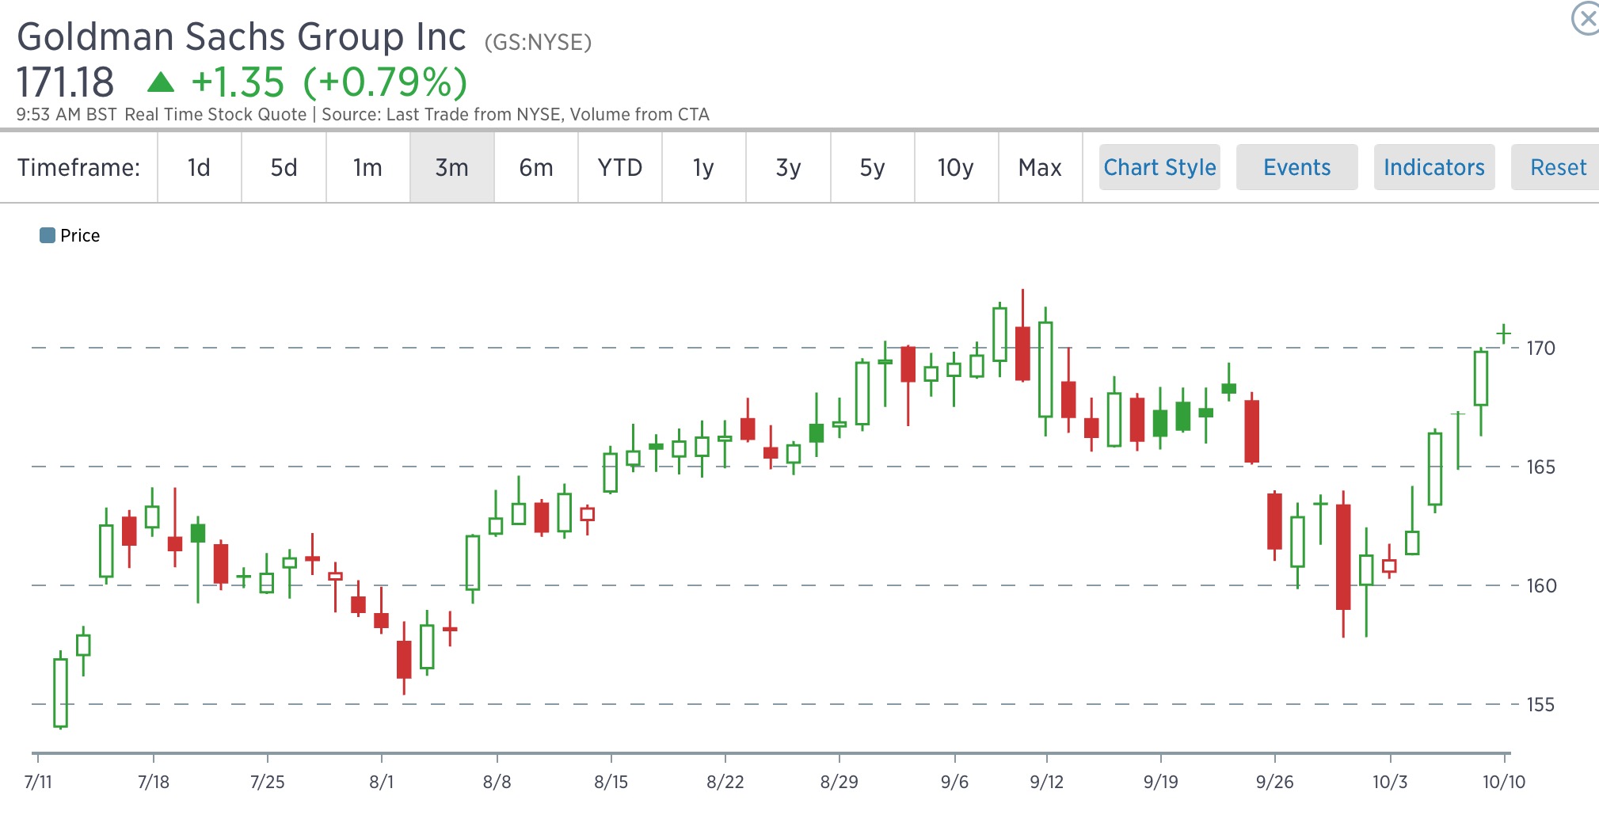Click the 9/19 date axis label

(1161, 782)
